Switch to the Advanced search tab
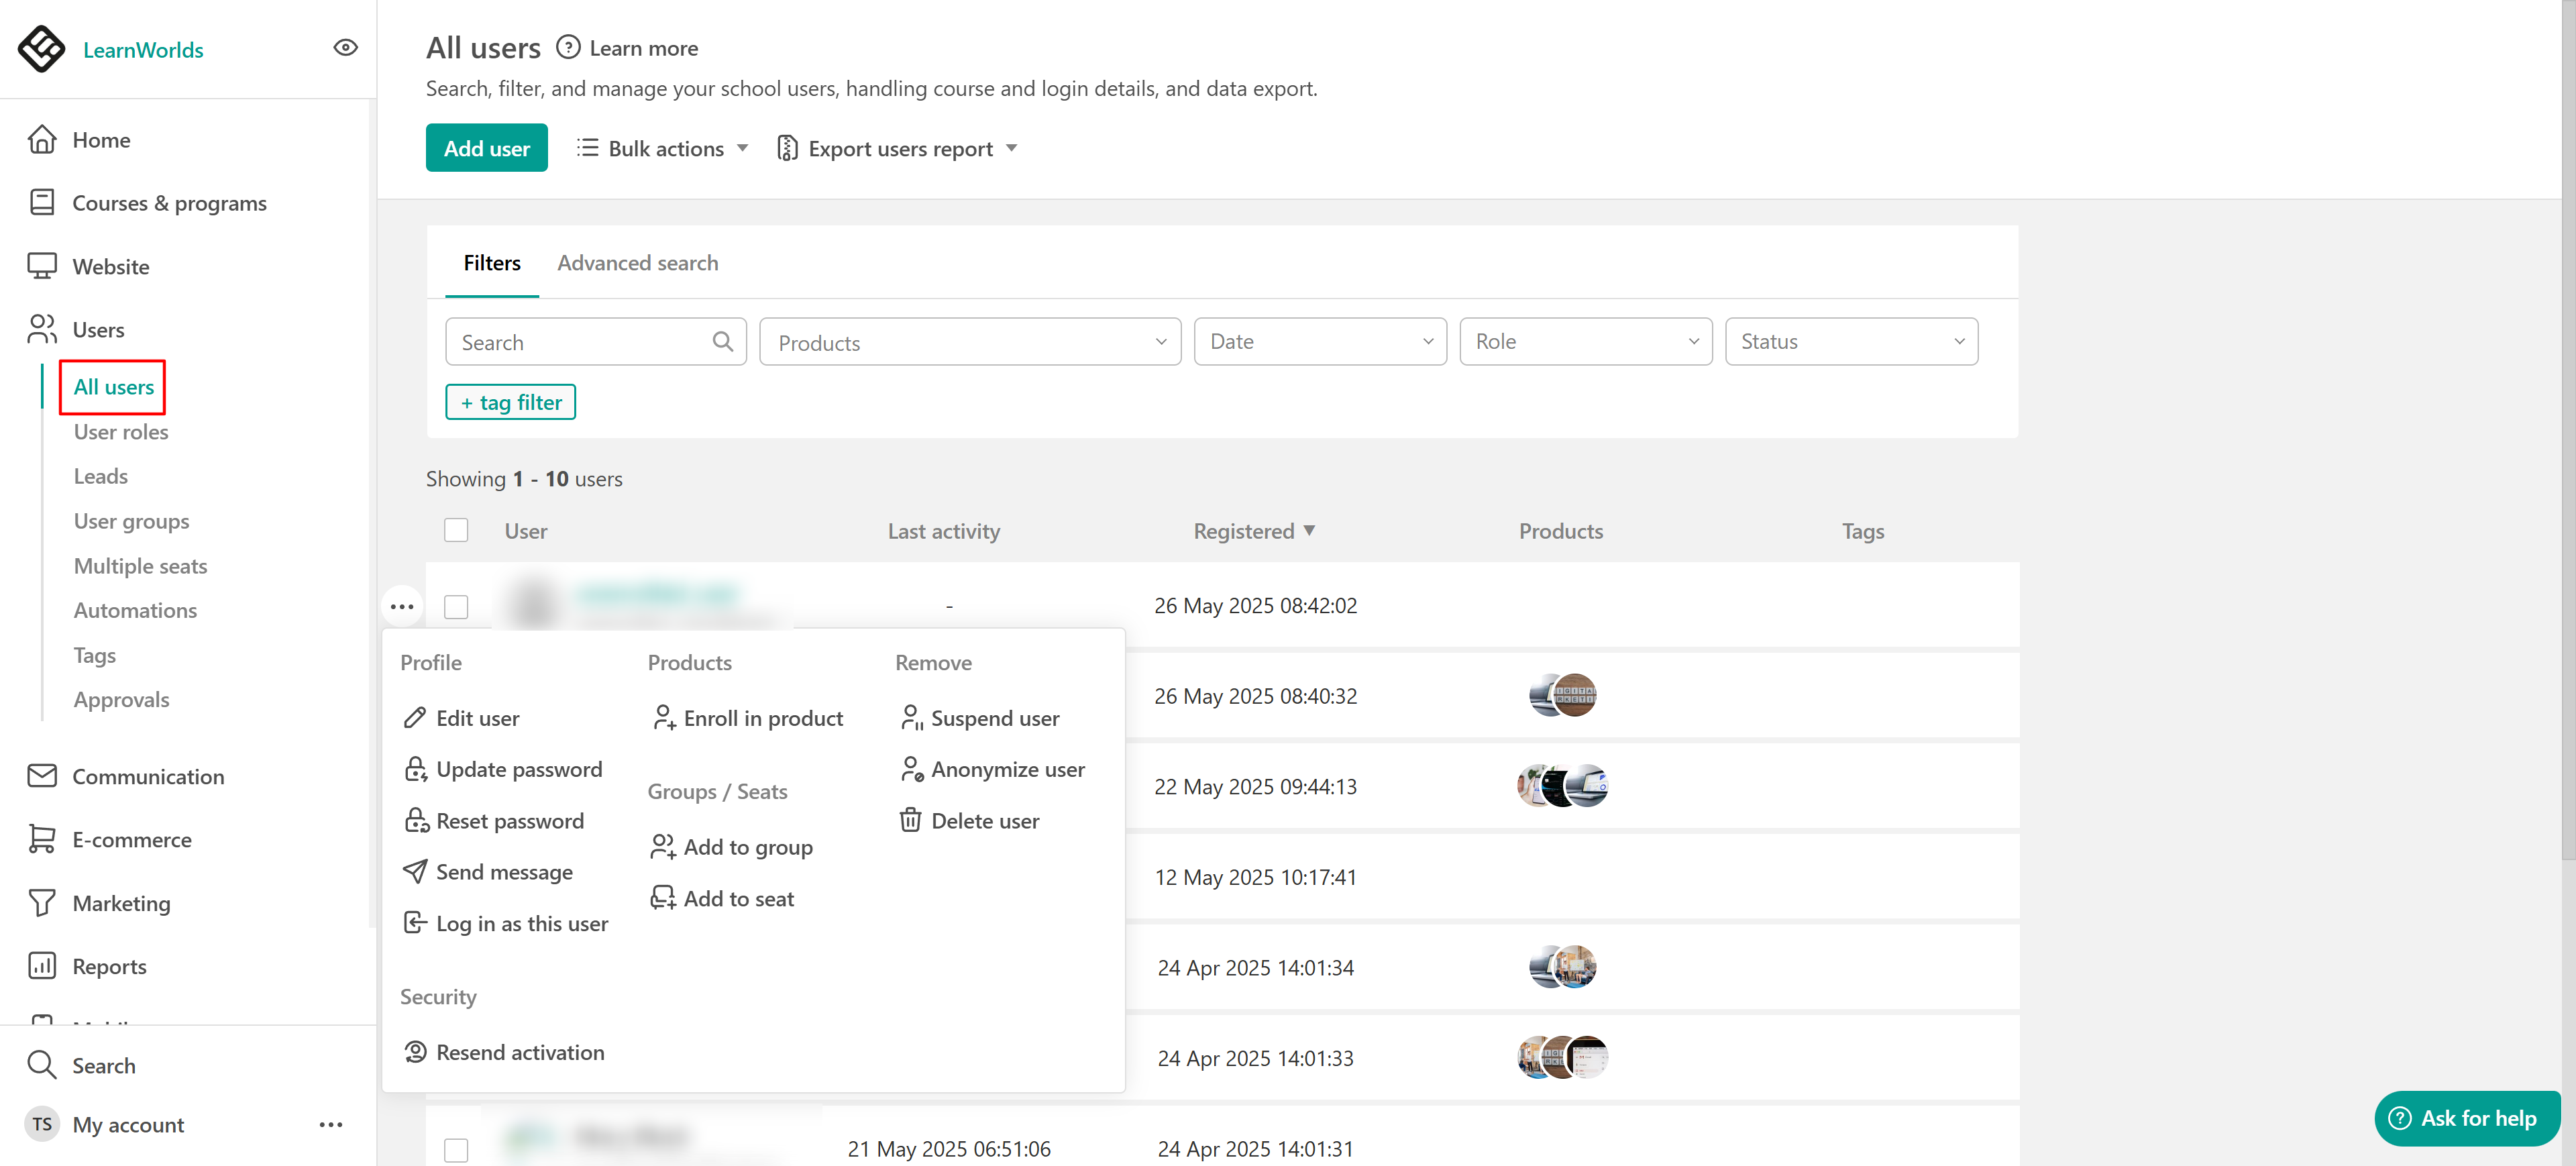Viewport: 2576px width, 1166px height. pyautogui.click(x=637, y=263)
